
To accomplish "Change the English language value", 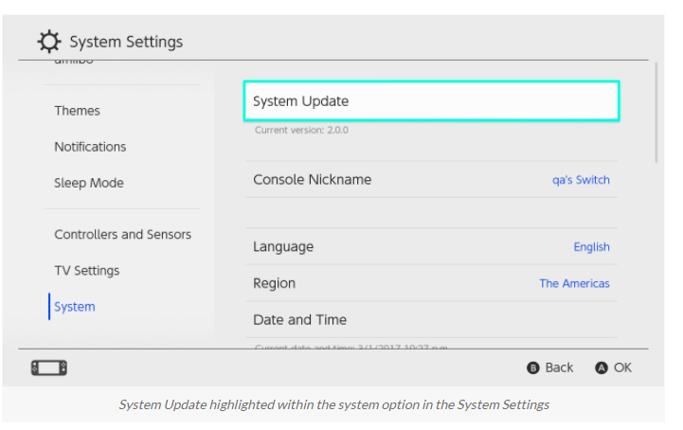I will coord(591,247).
